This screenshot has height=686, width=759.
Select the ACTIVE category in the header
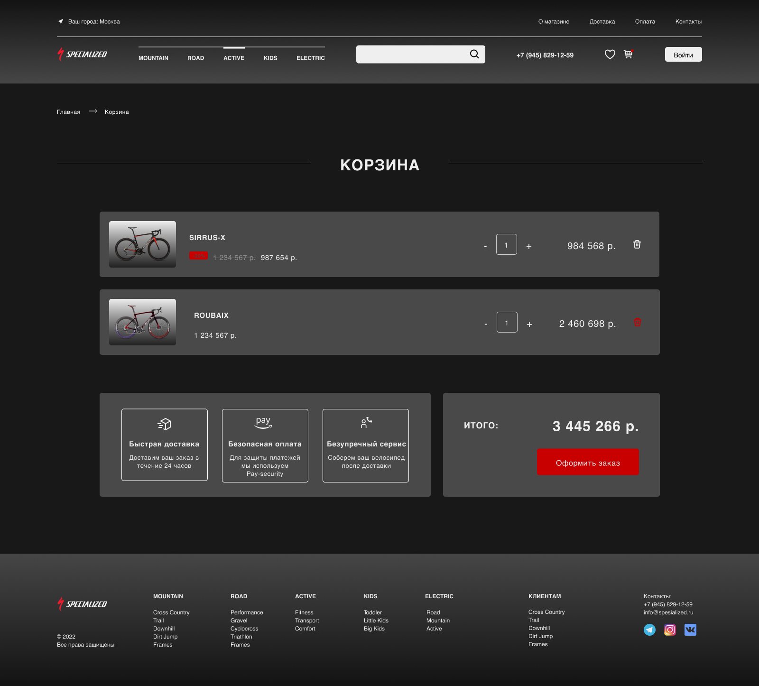click(234, 58)
